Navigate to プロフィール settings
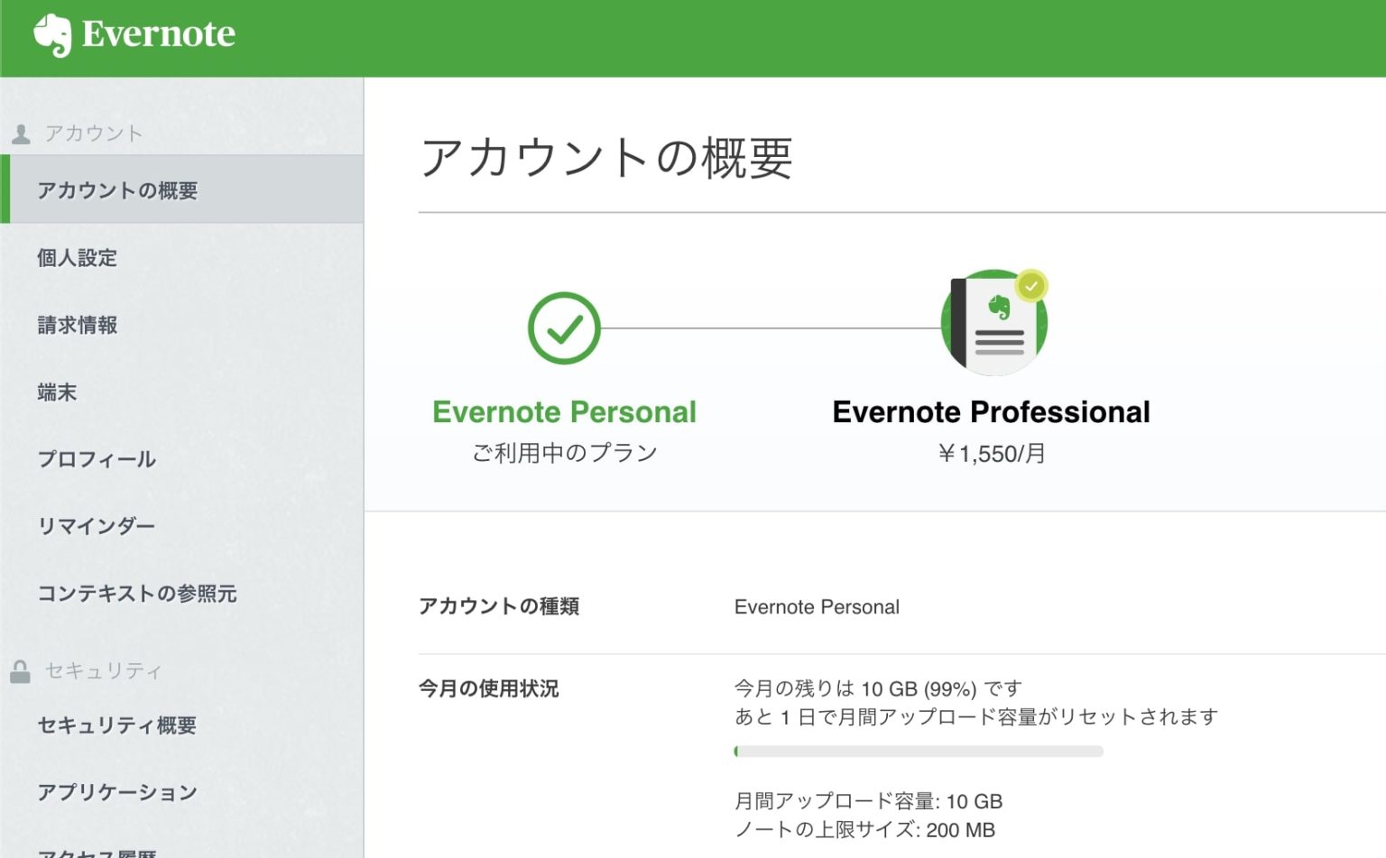 [96, 459]
